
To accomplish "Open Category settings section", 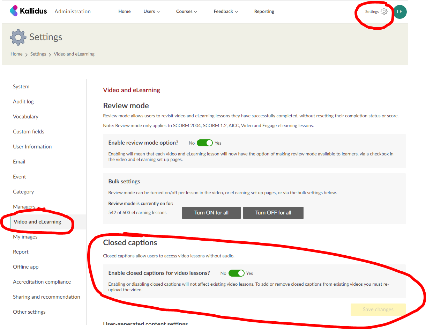I will (23, 192).
